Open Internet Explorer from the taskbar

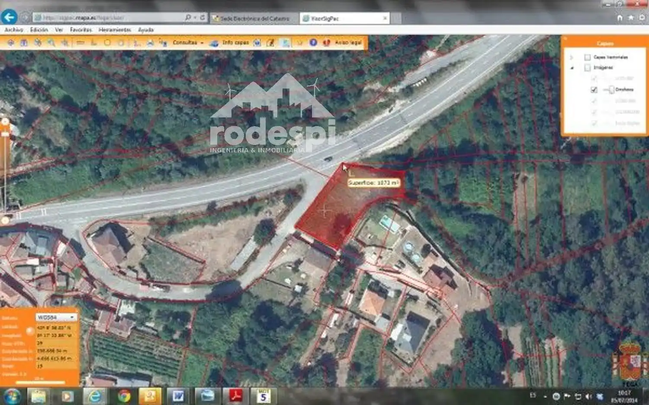tap(95, 396)
